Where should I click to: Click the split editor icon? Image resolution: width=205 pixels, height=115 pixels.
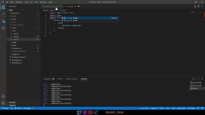click(199, 6)
